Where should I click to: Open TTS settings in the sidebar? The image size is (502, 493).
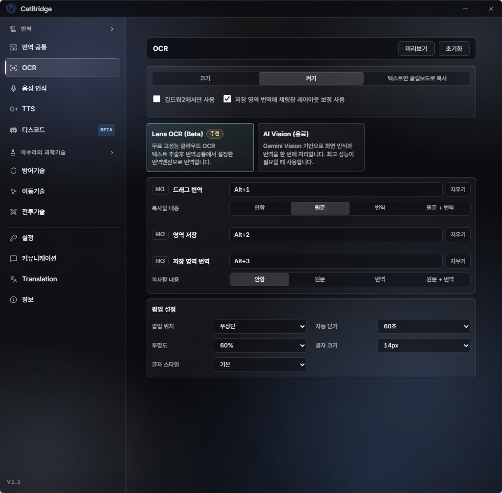pos(62,109)
